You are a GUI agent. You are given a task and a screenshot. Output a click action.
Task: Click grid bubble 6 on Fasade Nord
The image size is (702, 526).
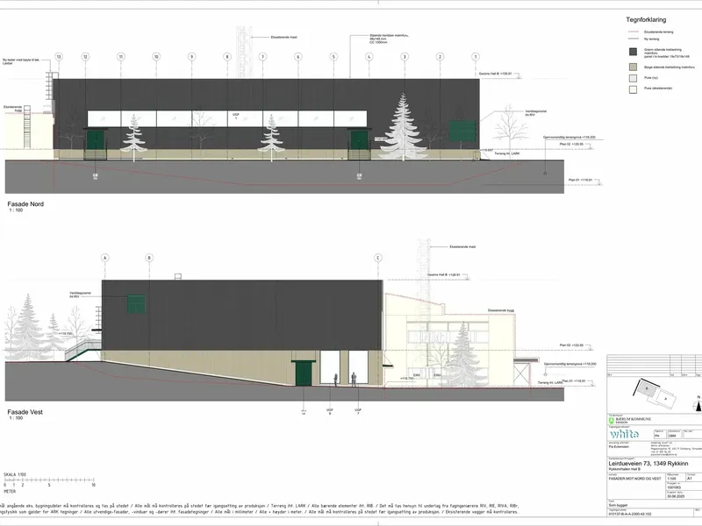(x=298, y=57)
